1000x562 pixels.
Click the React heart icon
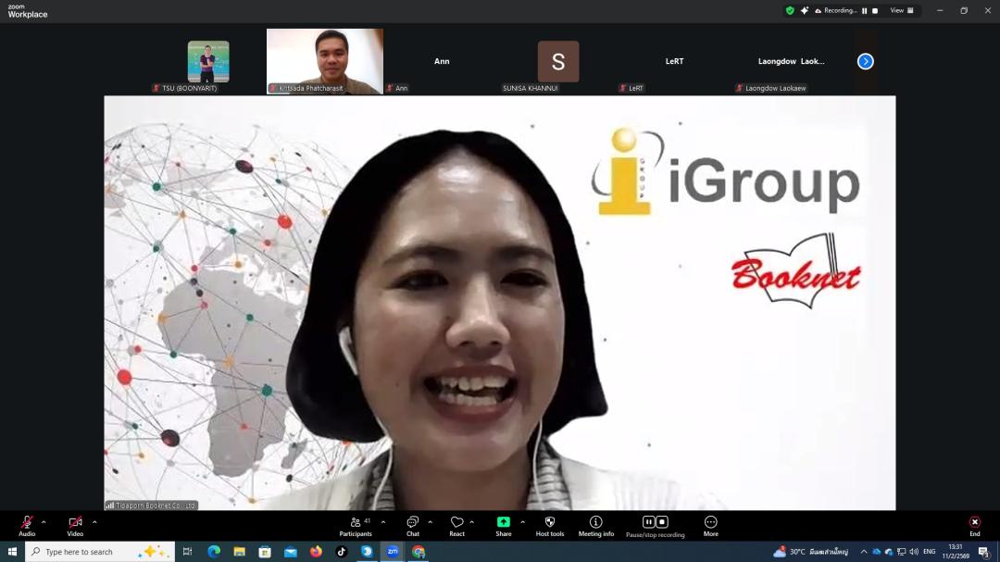coord(456,524)
